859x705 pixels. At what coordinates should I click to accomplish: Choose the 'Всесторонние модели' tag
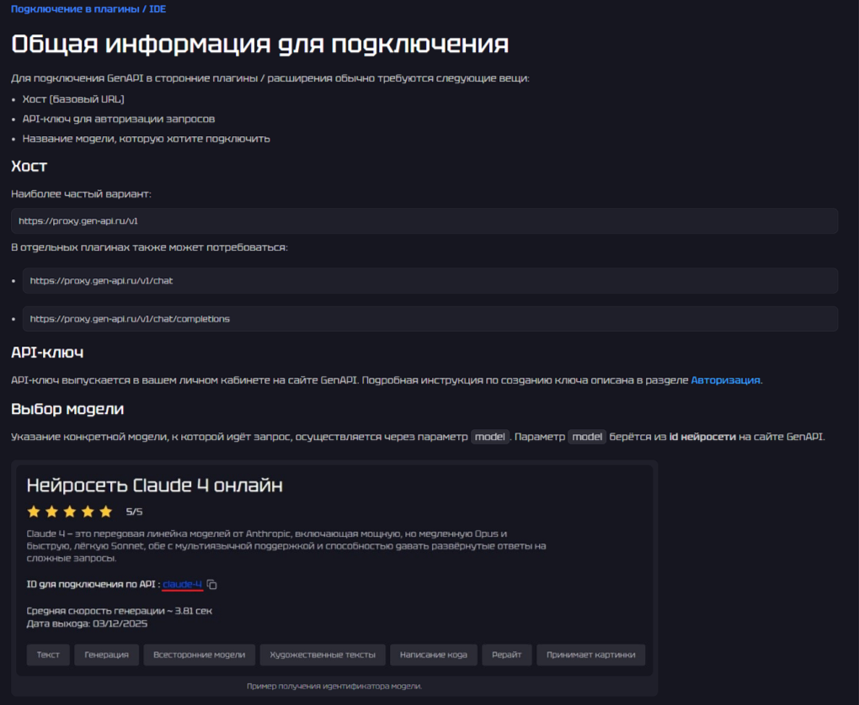point(199,655)
